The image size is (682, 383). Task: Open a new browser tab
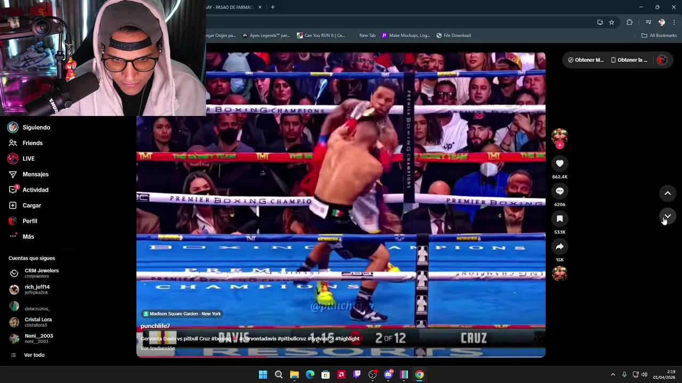[x=273, y=7]
